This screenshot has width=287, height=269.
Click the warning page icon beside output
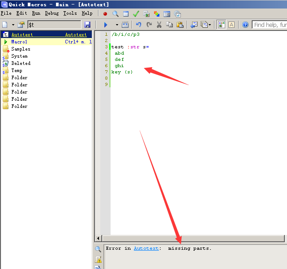tap(98, 259)
